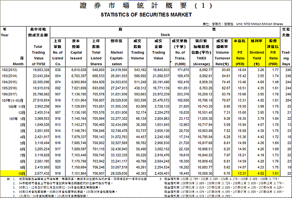Click trading volume cell '543,162'
Image resolution: width=292 pixels, height=198 pixels.
140,70
